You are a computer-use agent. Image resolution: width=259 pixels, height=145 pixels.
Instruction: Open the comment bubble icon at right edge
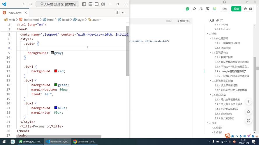(x=249, y=120)
